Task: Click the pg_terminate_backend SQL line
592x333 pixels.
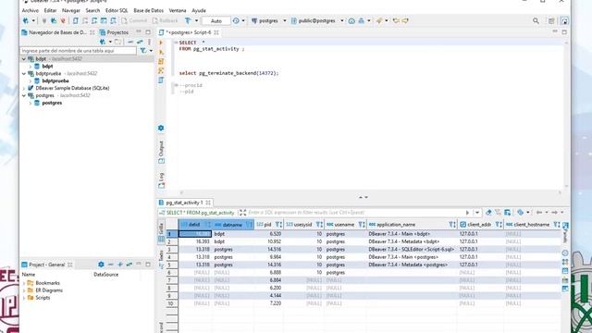Action: 228,73
